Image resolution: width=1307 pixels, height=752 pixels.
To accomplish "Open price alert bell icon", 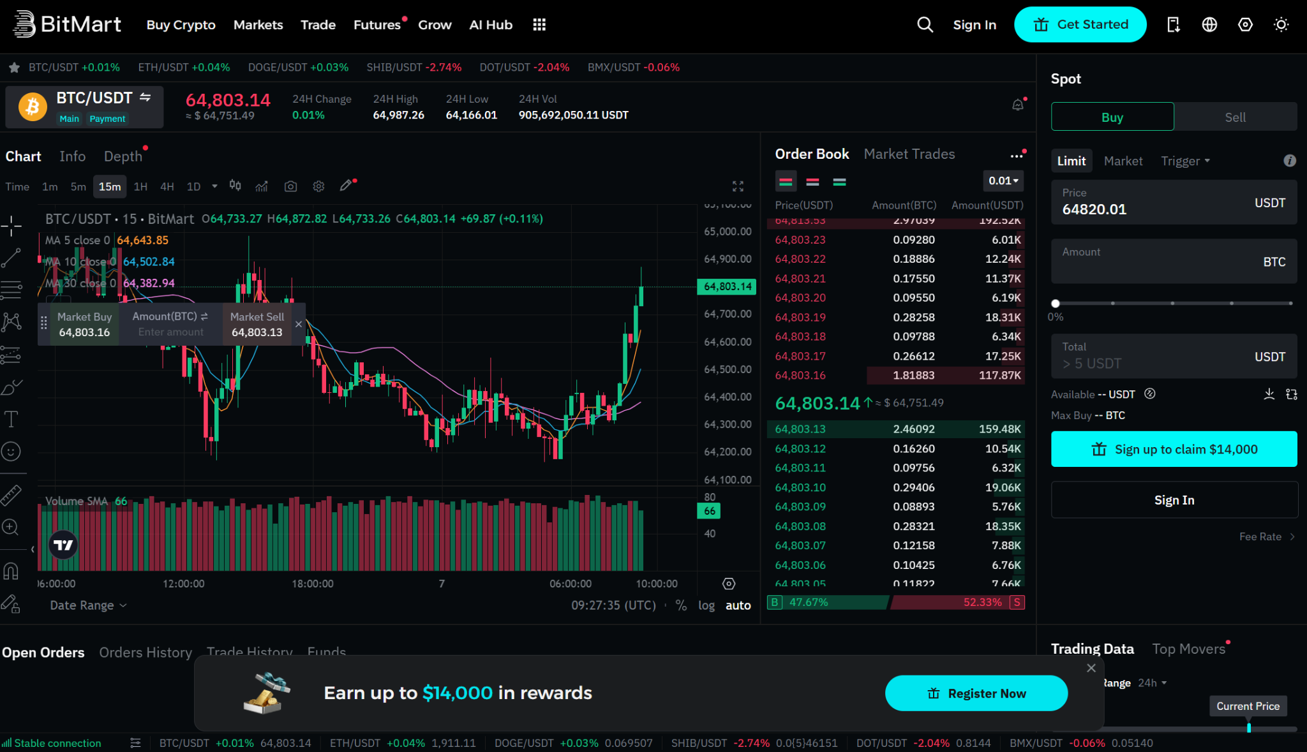I will click(1018, 105).
